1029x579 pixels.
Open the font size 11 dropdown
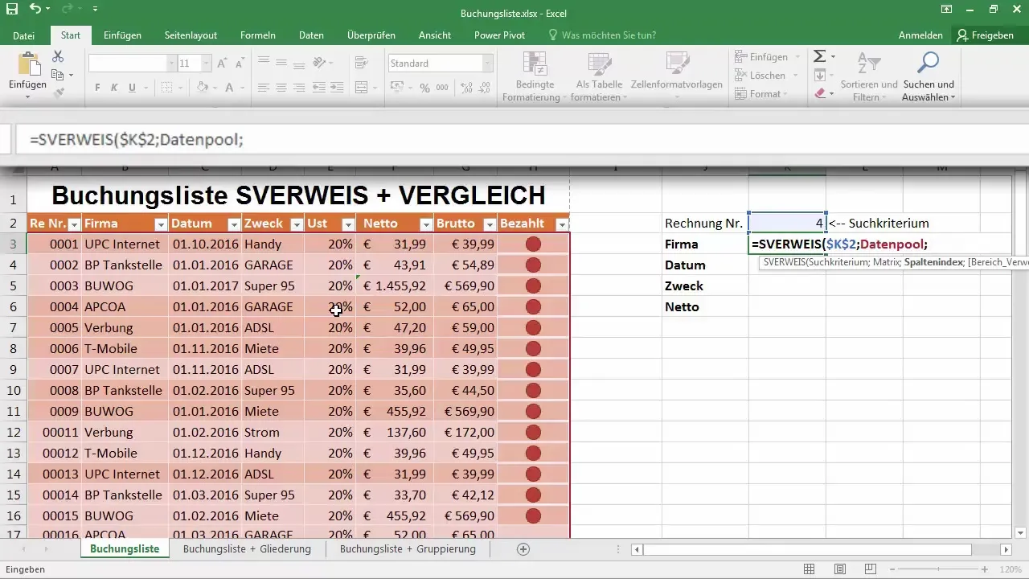[x=207, y=64]
